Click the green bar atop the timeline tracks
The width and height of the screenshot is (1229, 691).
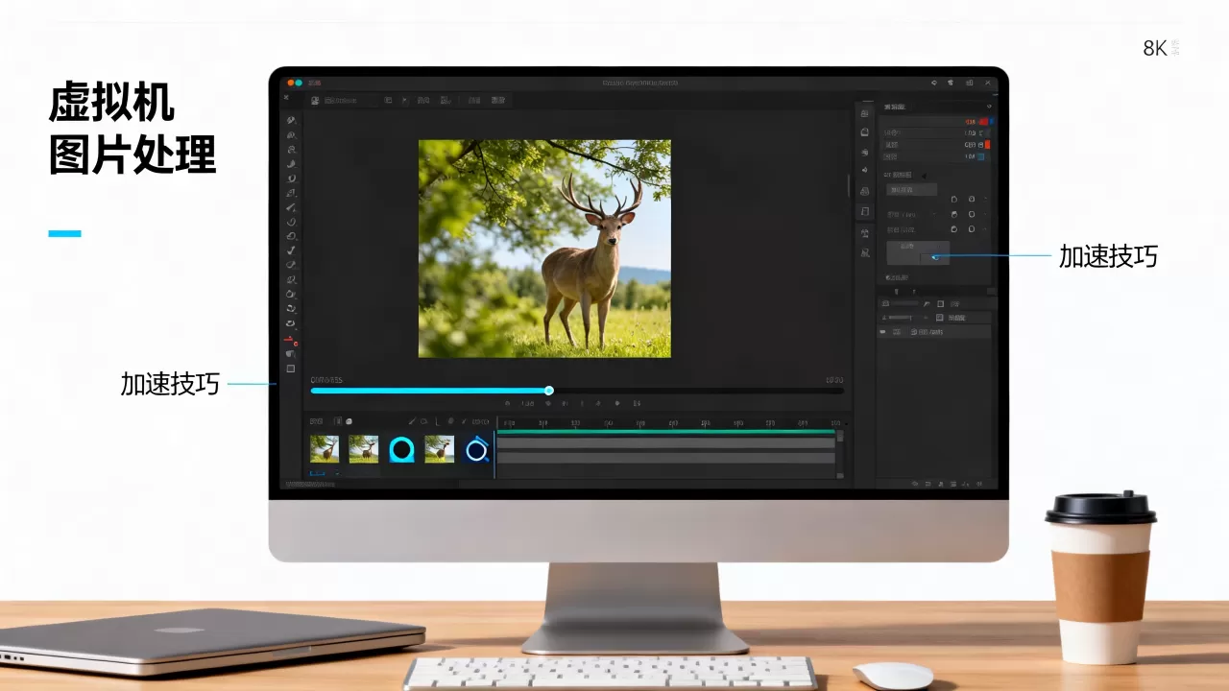coord(665,433)
